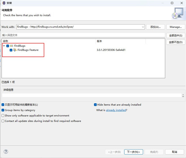This screenshot has height=158, width=186.
Task: Select the FindBugs Feature row label
Action: 28,50
